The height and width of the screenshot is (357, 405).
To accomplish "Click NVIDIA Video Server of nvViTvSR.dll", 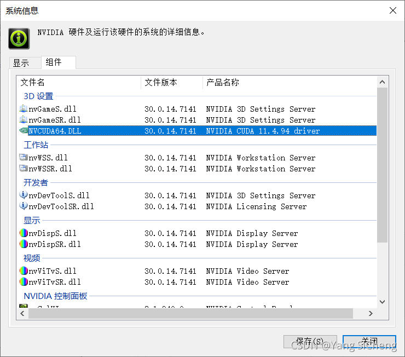I will (247, 282).
